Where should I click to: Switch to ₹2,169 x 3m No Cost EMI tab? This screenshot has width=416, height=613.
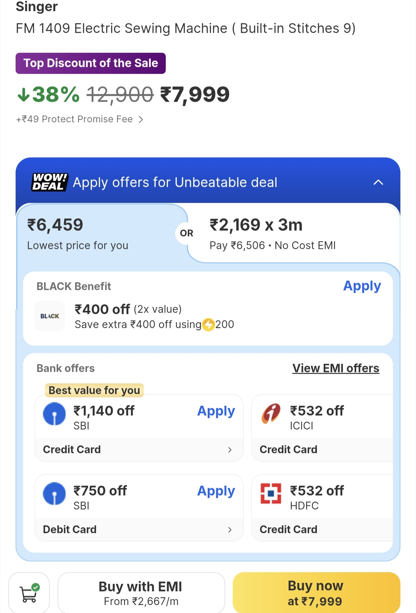[x=292, y=234]
